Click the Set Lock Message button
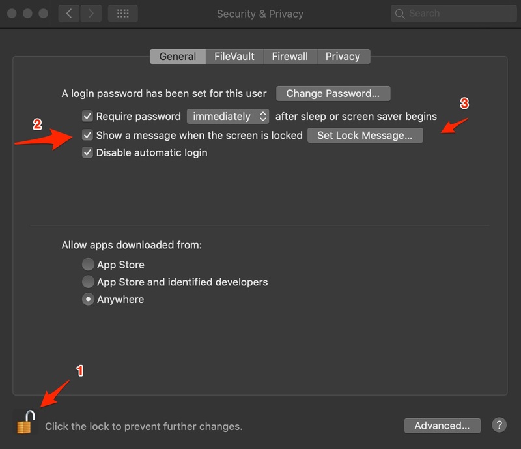Viewport: 521px width, 449px height. [x=365, y=136]
